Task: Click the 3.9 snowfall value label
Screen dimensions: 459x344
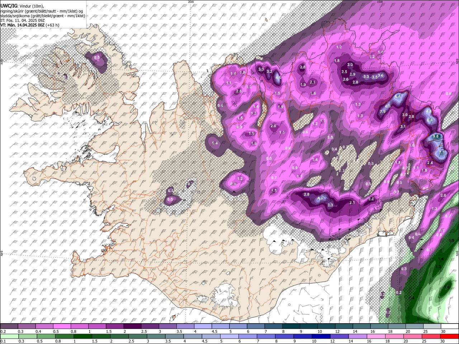Action: point(383,112)
